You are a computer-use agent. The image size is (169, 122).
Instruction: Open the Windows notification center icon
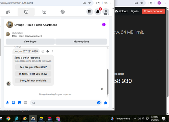coord(164,119)
